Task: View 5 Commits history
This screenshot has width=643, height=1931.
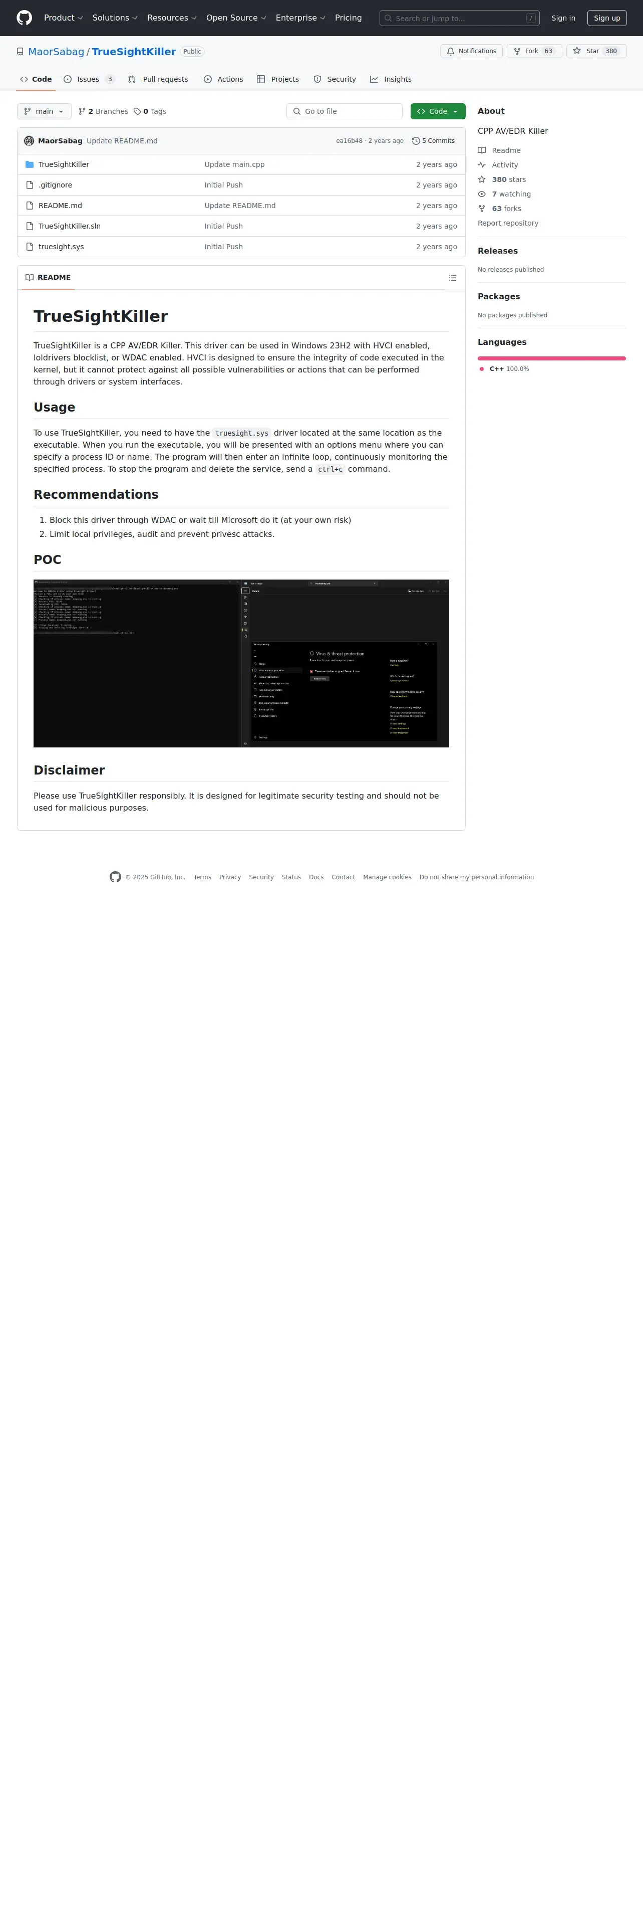Action: (433, 141)
